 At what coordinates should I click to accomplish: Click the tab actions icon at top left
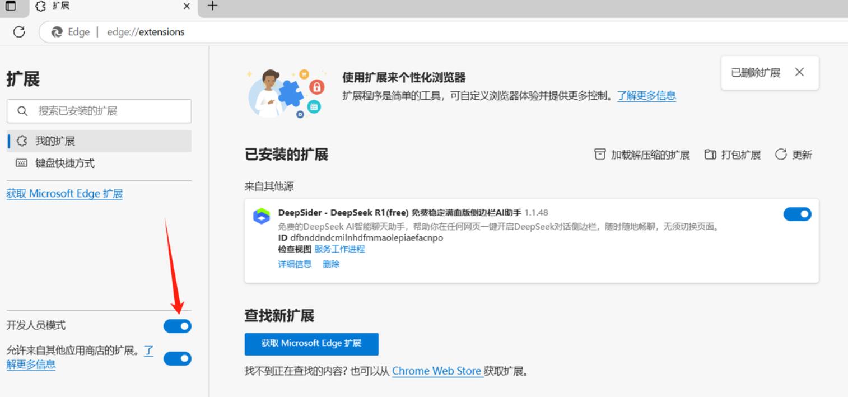click(10, 7)
